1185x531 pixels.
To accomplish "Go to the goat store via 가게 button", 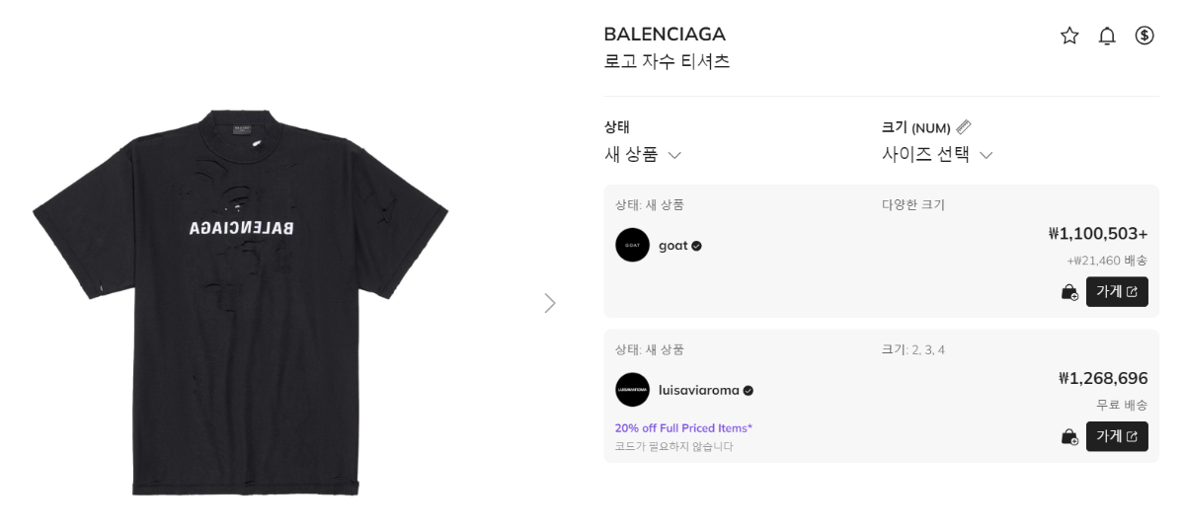I will (x=1117, y=292).
